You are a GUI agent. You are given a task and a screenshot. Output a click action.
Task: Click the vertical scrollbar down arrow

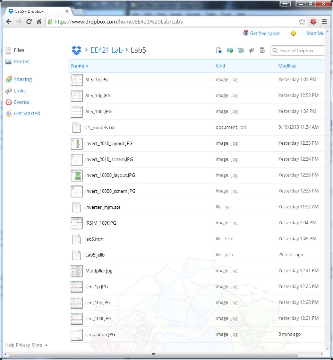327,349
